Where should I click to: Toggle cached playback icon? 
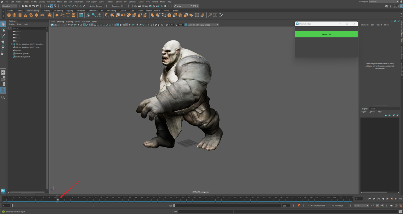coord(377,206)
